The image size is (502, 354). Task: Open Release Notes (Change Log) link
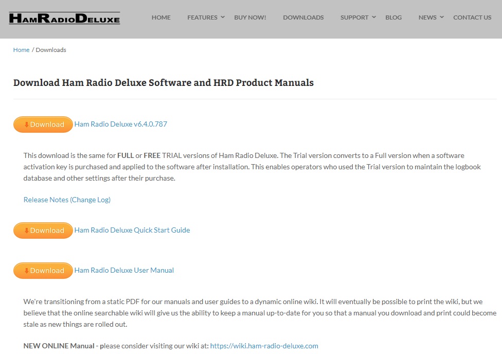pyautogui.click(x=67, y=200)
